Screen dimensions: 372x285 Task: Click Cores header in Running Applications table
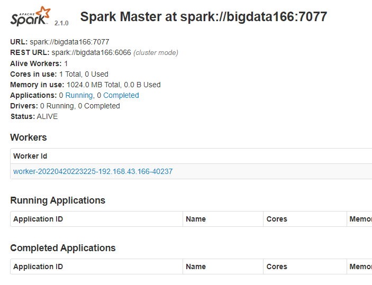(277, 219)
